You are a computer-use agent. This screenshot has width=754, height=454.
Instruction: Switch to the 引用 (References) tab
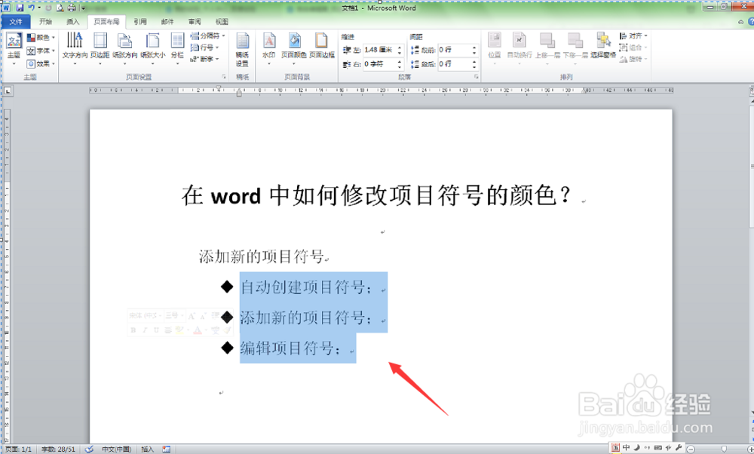click(140, 22)
